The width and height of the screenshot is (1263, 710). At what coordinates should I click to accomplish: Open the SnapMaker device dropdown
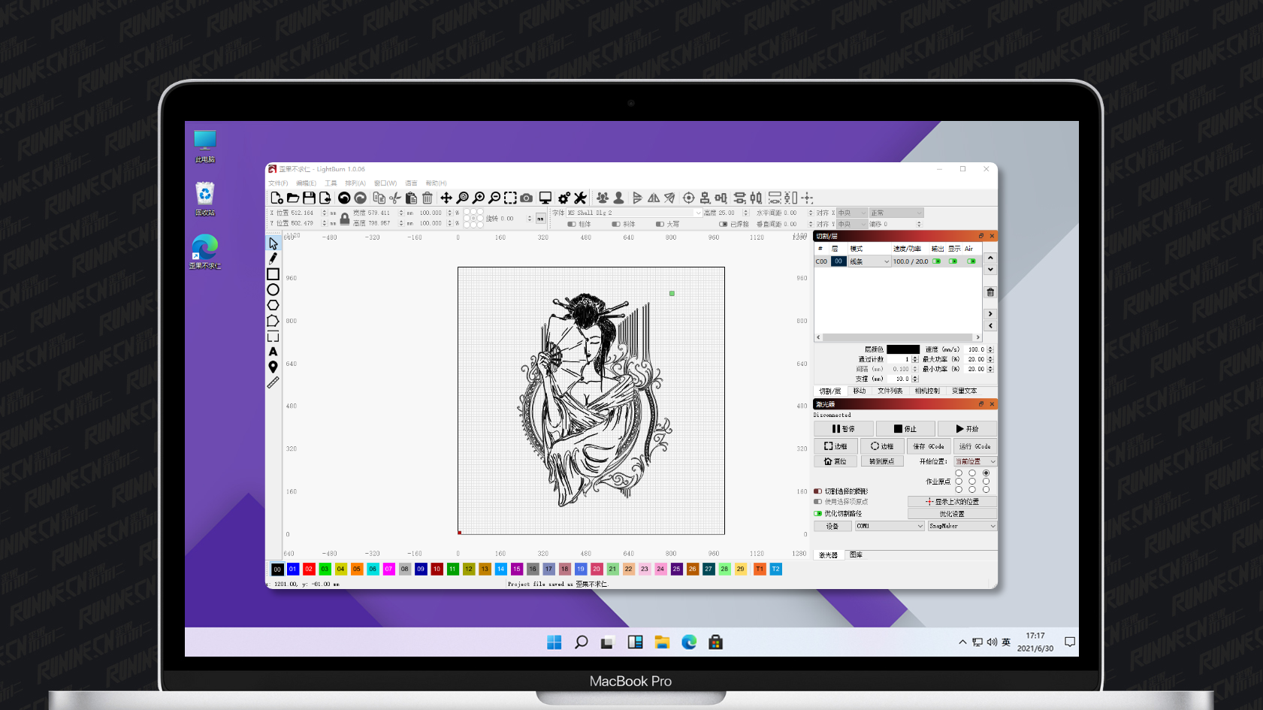[x=962, y=526]
